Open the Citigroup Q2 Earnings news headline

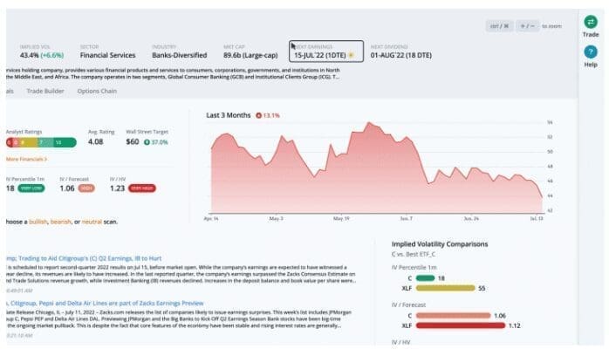[x=105, y=257]
